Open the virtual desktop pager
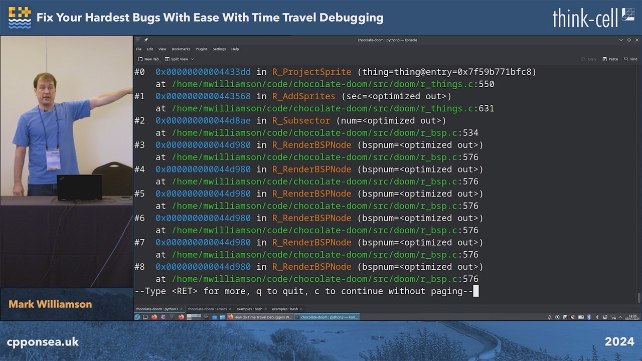Screen dimensions: 642x361 click(194, 317)
